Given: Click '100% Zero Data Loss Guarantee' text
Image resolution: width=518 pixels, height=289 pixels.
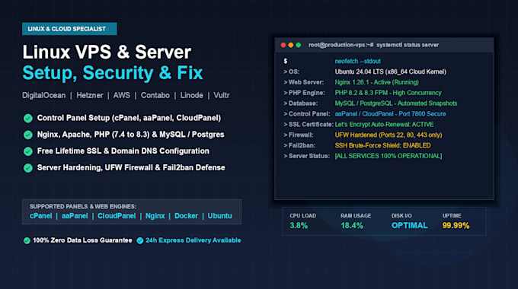Looking at the screenshot, I should tap(82, 240).
